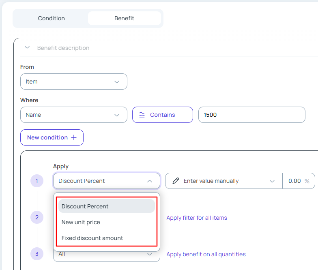
Task: Click the pencil icon near Enter value manually
Action: (176, 181)
